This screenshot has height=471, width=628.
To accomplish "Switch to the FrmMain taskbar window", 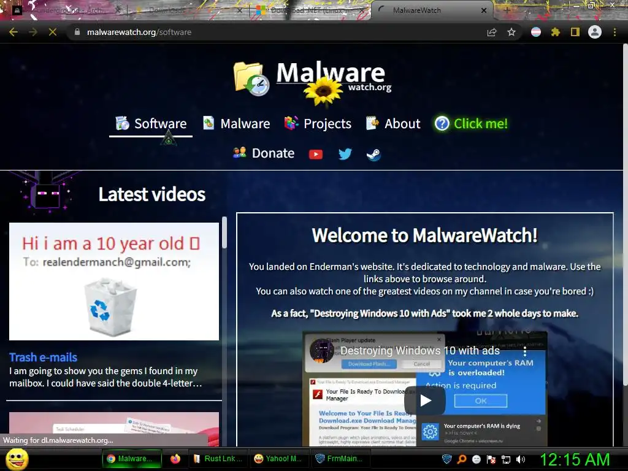I will [x=340, y=459].
